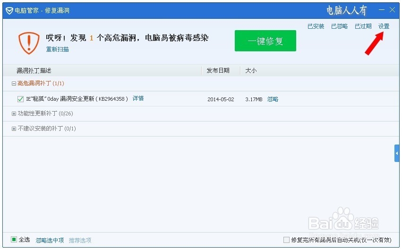Open the blue side panel arrow tab
The height and width of the screenshot is (250, 402).
[397, 153]
